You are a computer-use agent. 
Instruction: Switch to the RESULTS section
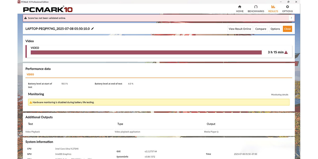273,9
